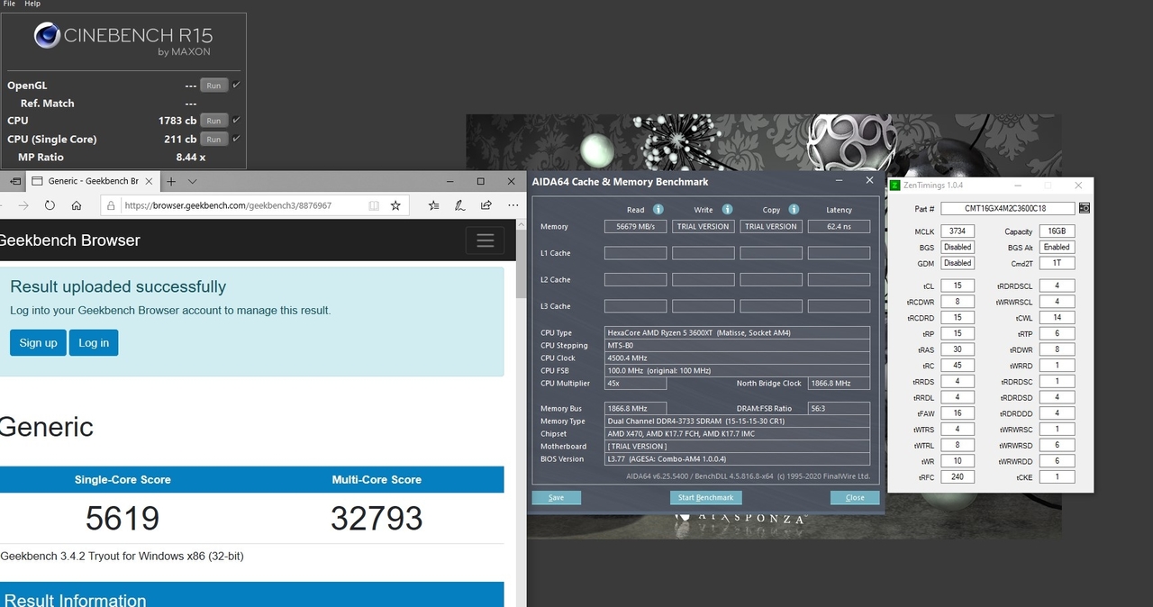1153x607 pixels.
Task: Toggle CPU (Single Core) checkmark in Cinebench
Action: click(236, 138)
